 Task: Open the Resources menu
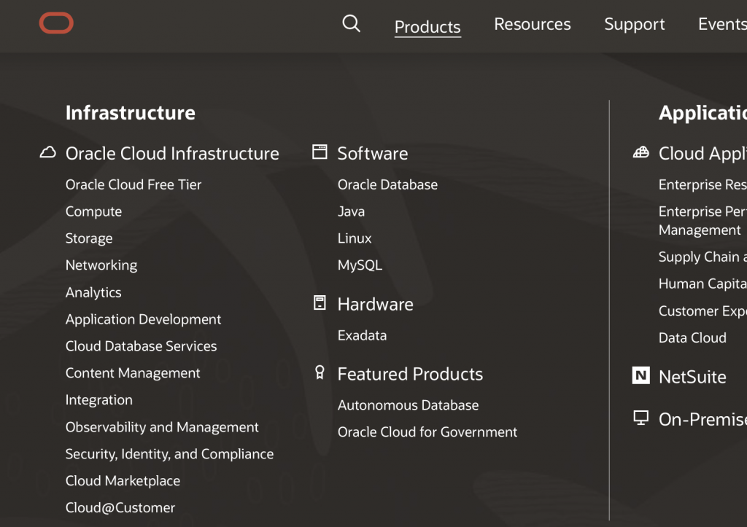533,24
